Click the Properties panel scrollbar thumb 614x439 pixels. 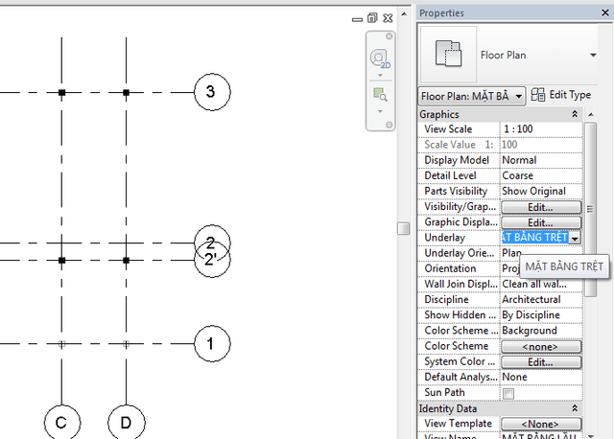point(591,209)
